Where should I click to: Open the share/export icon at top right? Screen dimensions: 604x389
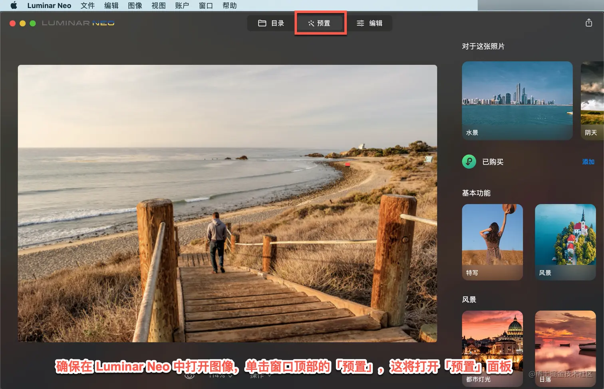coord(588,23)
